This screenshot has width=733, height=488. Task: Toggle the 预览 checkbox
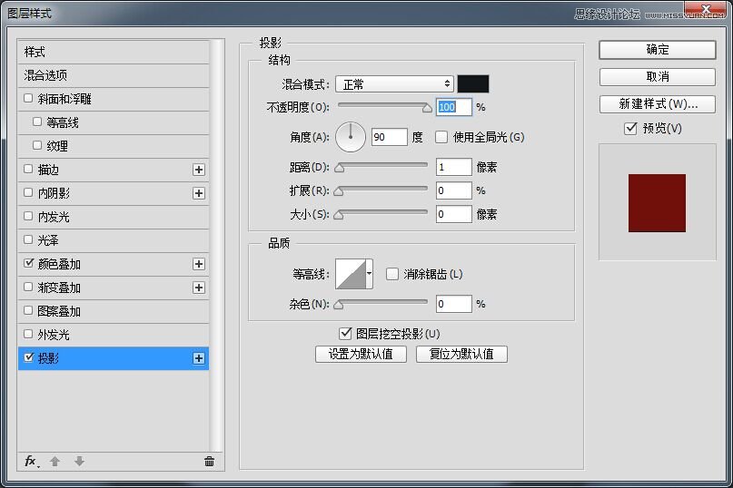click(x=630, y=128)
